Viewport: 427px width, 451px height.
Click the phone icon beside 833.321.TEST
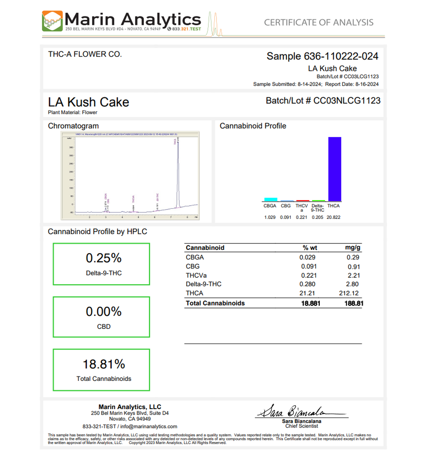click(169, 29)
